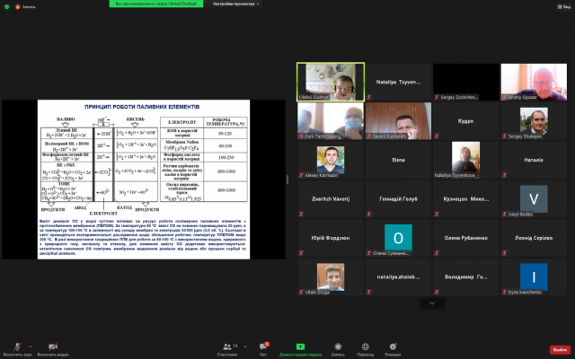Image resolution: width=575 pixels, height=359 pixels.
Task: Select the Nataliya Tsyvenkova video tile
Action: (x=465, y=160)
